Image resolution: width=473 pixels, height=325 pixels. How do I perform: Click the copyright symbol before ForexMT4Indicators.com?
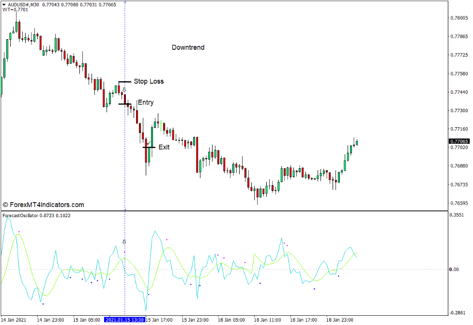[x=5, y=203]
